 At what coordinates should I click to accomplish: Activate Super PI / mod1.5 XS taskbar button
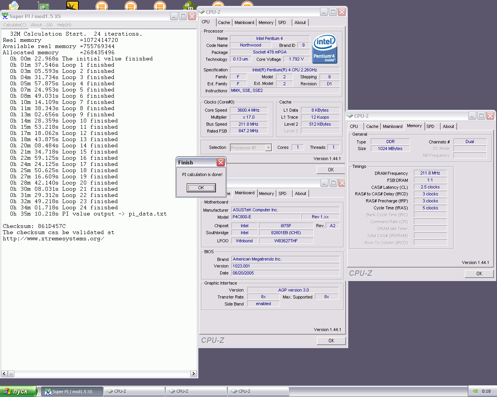tap(72, 392)
